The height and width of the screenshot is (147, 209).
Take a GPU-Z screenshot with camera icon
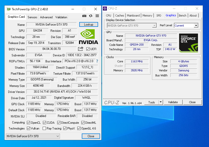pyautogui.click(x=84, y=16)
